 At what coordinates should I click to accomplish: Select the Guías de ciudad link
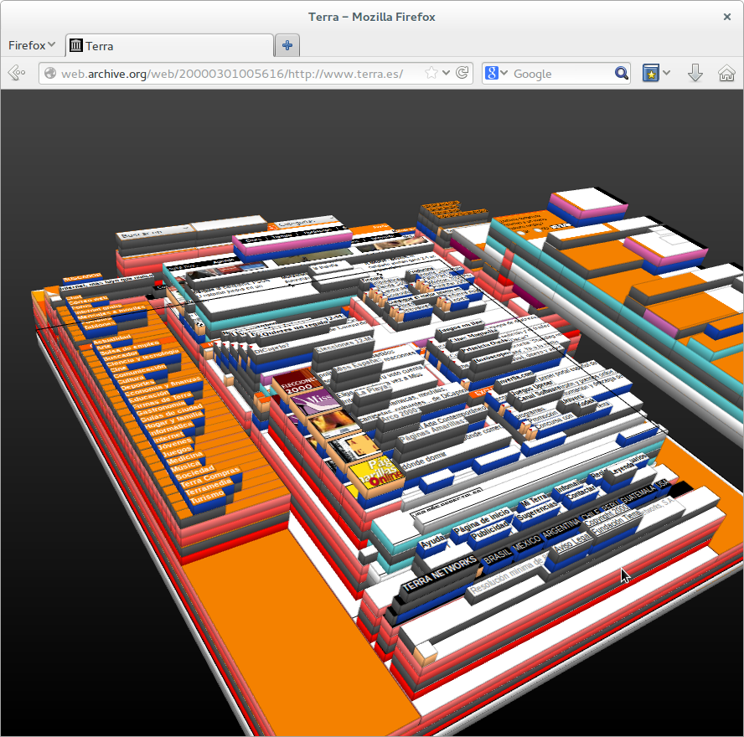[172, 412]
